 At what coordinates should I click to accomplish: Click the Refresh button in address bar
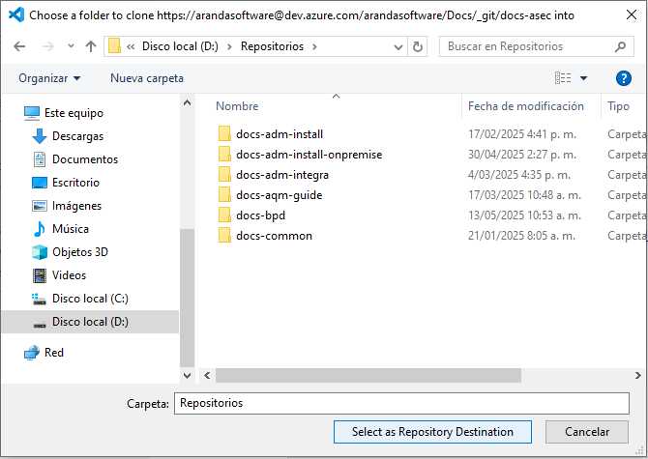click(x=417, y=46)
